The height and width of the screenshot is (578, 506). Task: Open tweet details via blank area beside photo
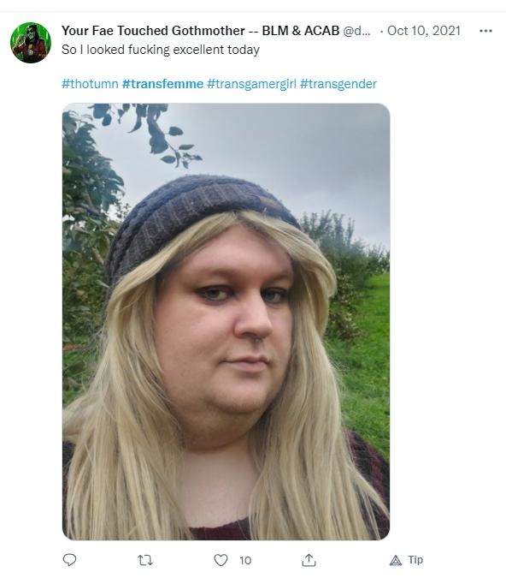pos(445,321)
